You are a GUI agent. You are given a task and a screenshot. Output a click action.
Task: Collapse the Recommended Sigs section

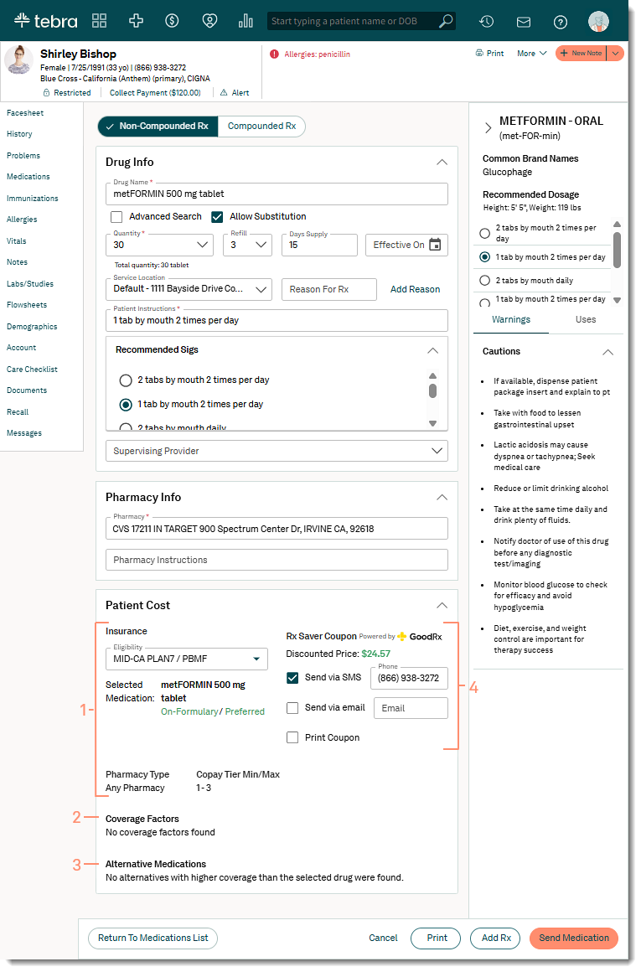tap(432, 350)
